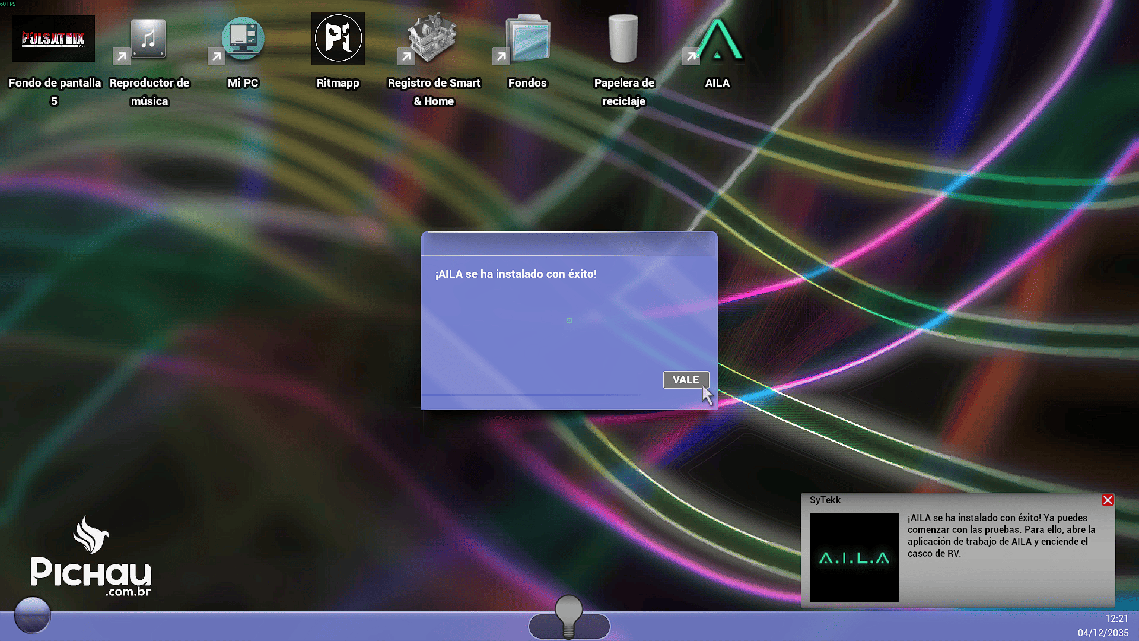Image resolution: width=1139 pixels, height=641 pixels.
Task: Launch the Reproductor de música shortcut
Action: (148, 39)
